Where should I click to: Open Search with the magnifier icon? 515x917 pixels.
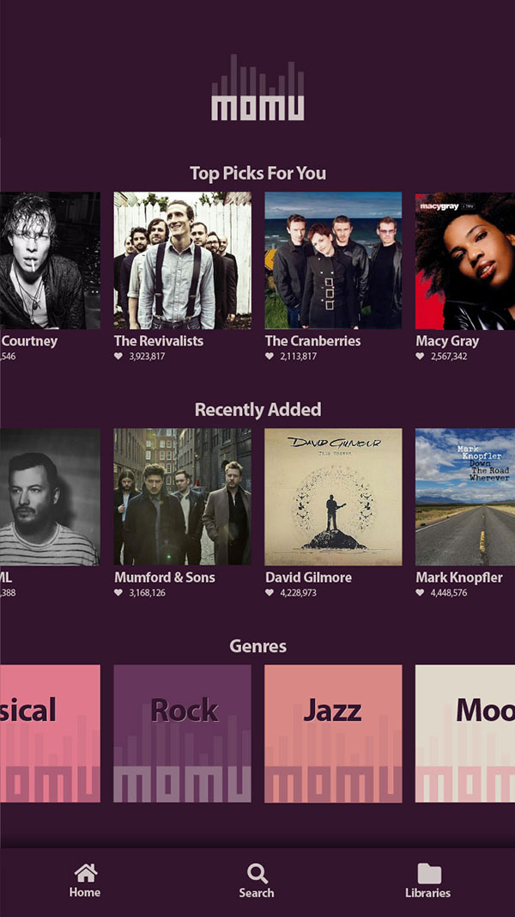[257, 874]
